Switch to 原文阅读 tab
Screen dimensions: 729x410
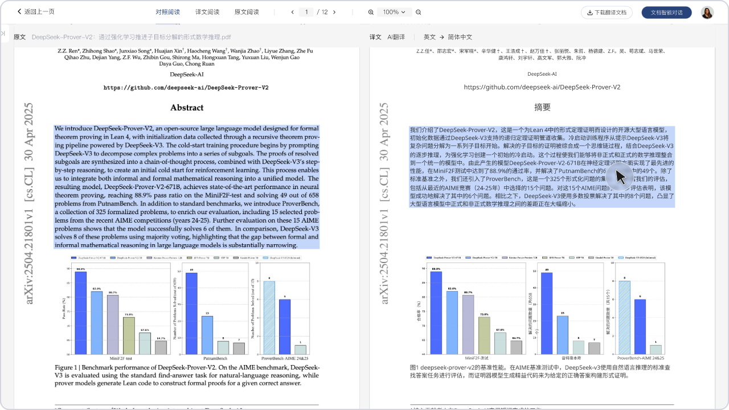tap(247, 12)
